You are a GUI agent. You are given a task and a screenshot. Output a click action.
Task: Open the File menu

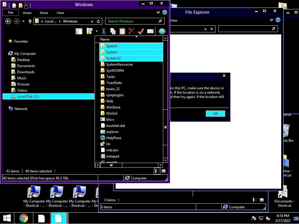pyautogui.click(x=11, y=13)
